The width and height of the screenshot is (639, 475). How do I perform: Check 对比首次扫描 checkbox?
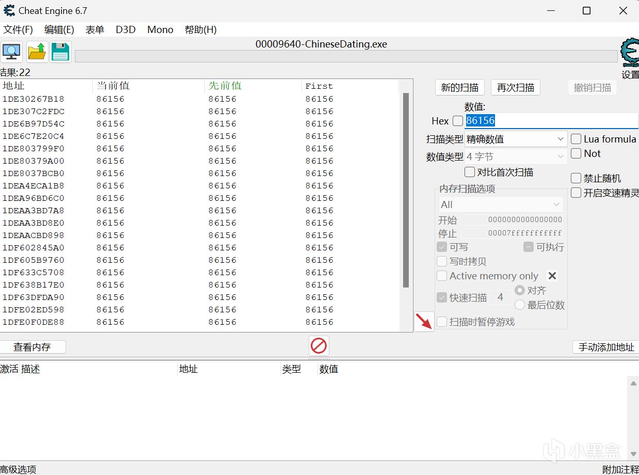point(470,172)
